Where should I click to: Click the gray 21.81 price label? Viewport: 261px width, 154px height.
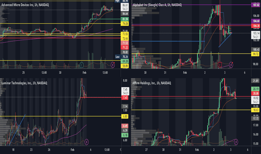(255, 81)
